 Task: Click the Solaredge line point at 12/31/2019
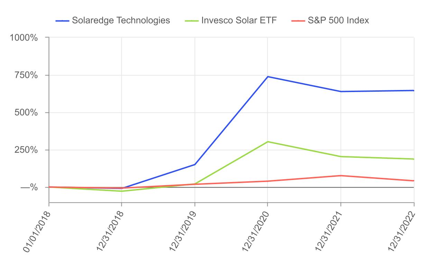pyautogui.click(x=195, y=164)
